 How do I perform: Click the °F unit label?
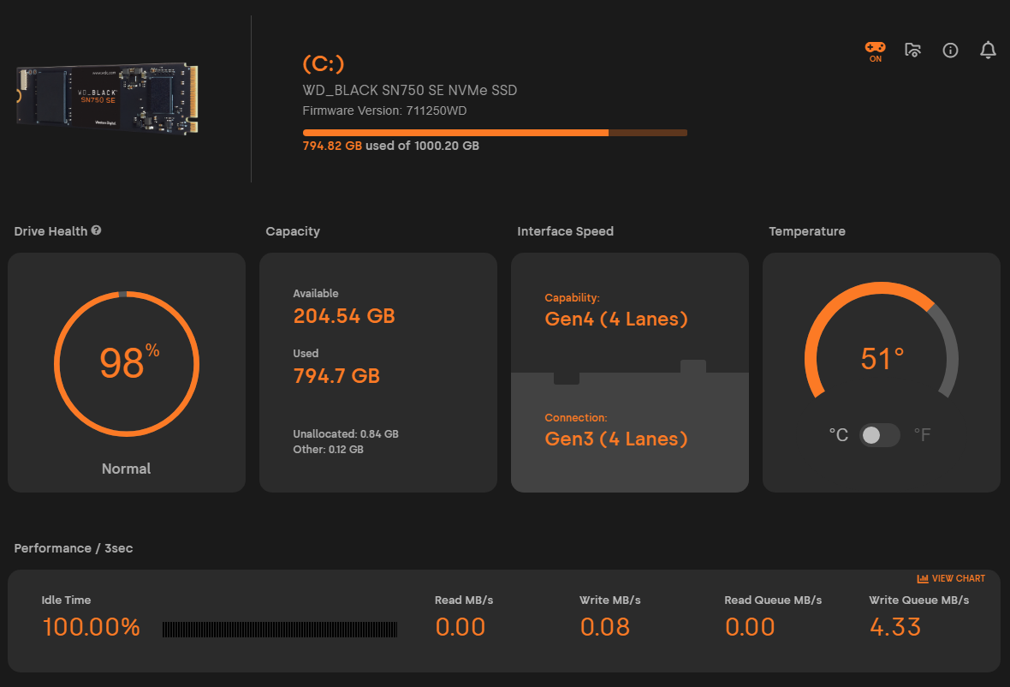923,435
